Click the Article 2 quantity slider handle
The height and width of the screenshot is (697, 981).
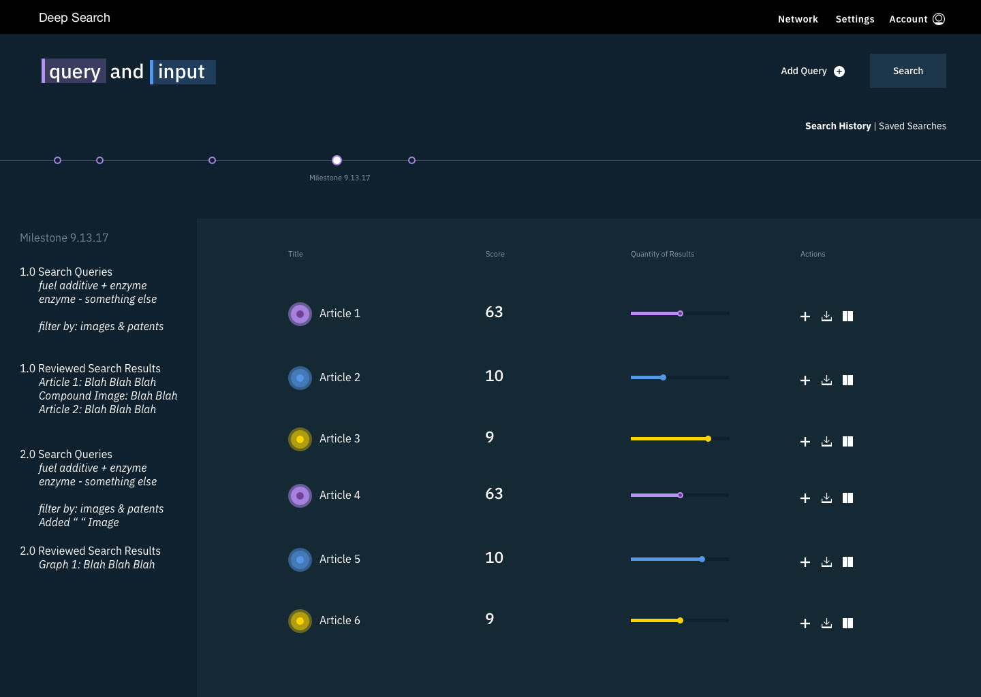(663, 377)
